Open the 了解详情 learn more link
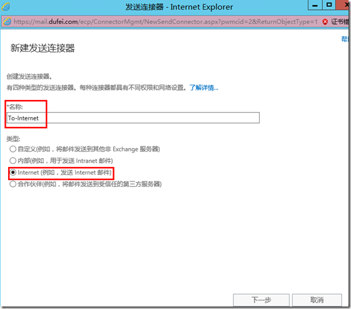 (204, 88)
